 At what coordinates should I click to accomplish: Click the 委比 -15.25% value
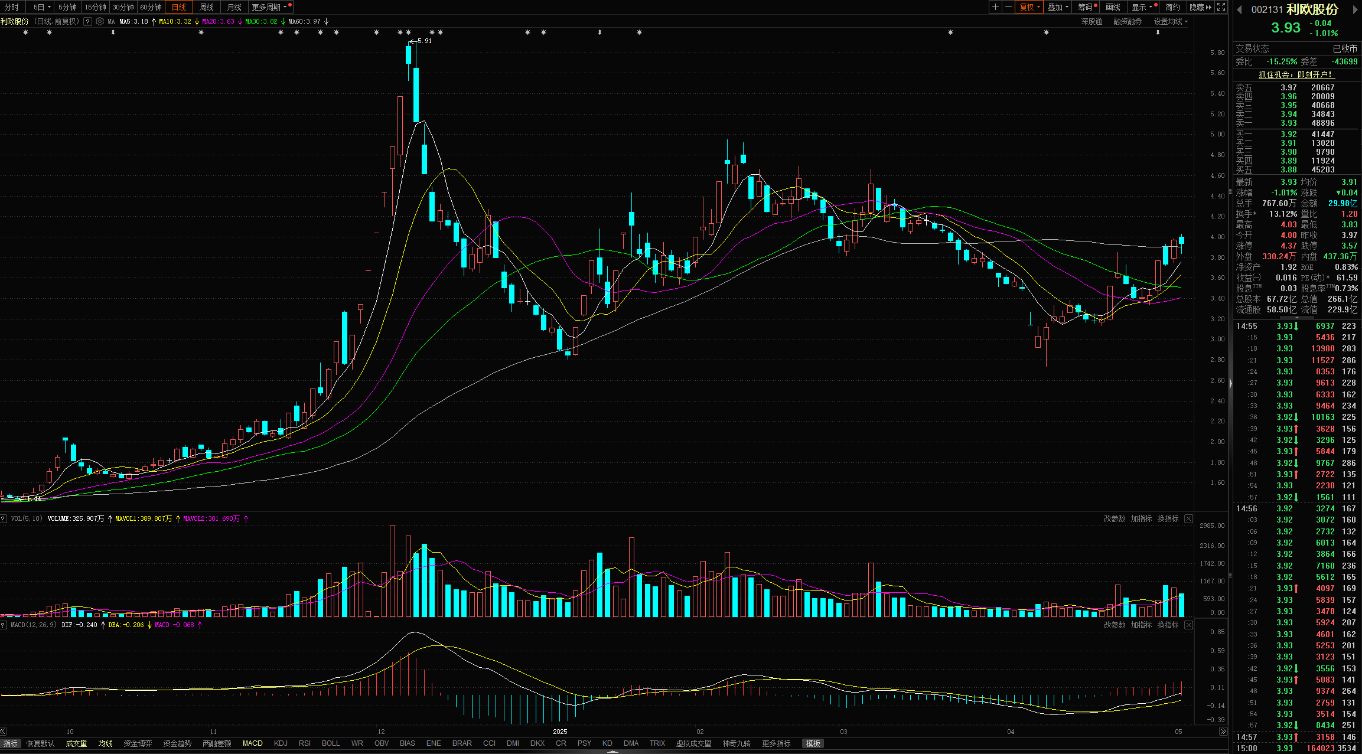pyautogui.click(x=1282, y=61)
